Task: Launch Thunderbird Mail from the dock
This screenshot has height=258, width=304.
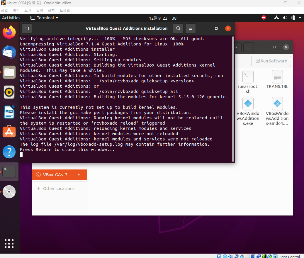Action: (x=9, y=52)
